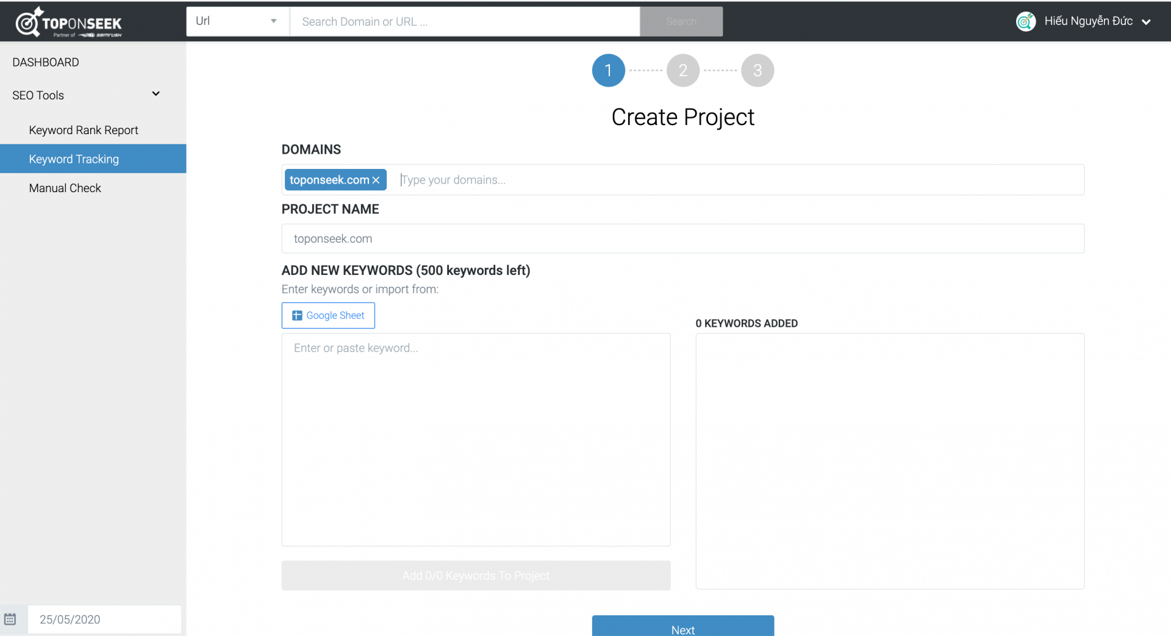Image resolution: width=1171 pixels, height=636 pixels.
Task: Click the header Search button
Action: [x=681, y=21]
